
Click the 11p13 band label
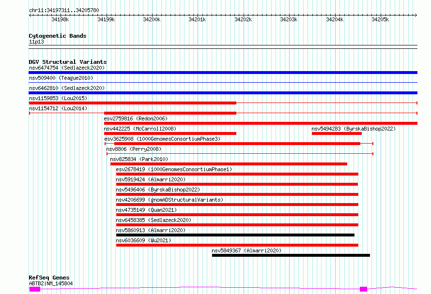click(x=36, y=42)
